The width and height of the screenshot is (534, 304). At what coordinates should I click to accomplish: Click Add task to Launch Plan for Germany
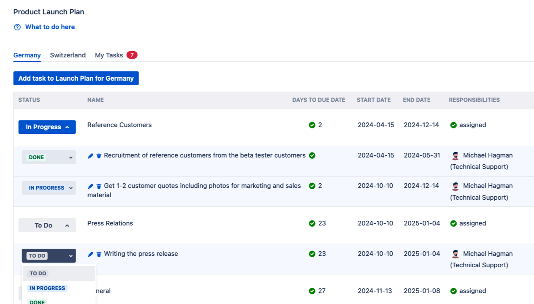tap(76, 78)
